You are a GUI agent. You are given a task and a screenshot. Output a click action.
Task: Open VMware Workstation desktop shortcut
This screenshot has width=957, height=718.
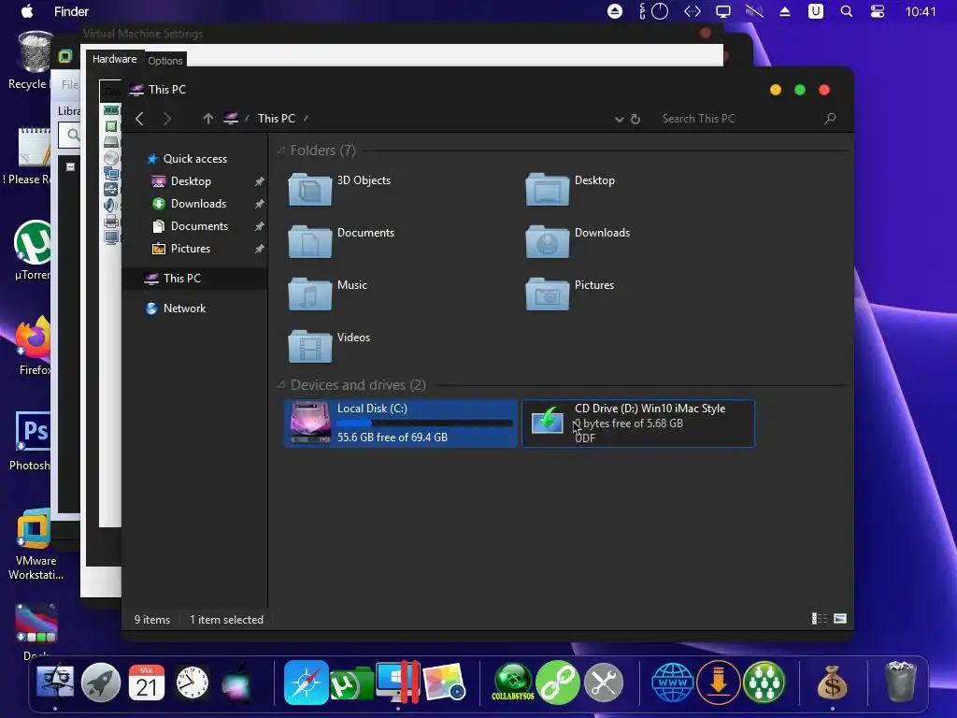[35, 545]
